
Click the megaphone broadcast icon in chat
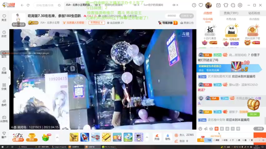[206, 129]
